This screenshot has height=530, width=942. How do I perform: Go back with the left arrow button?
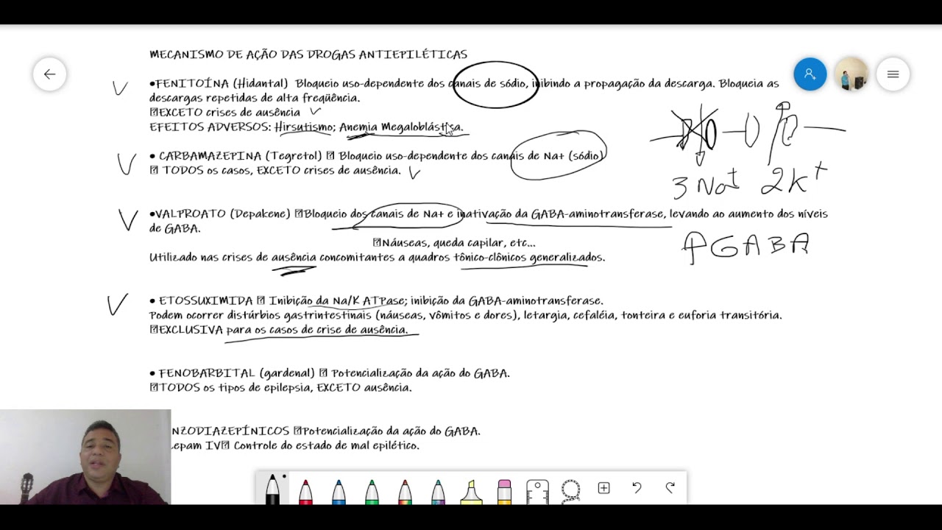tap(49, 74)
